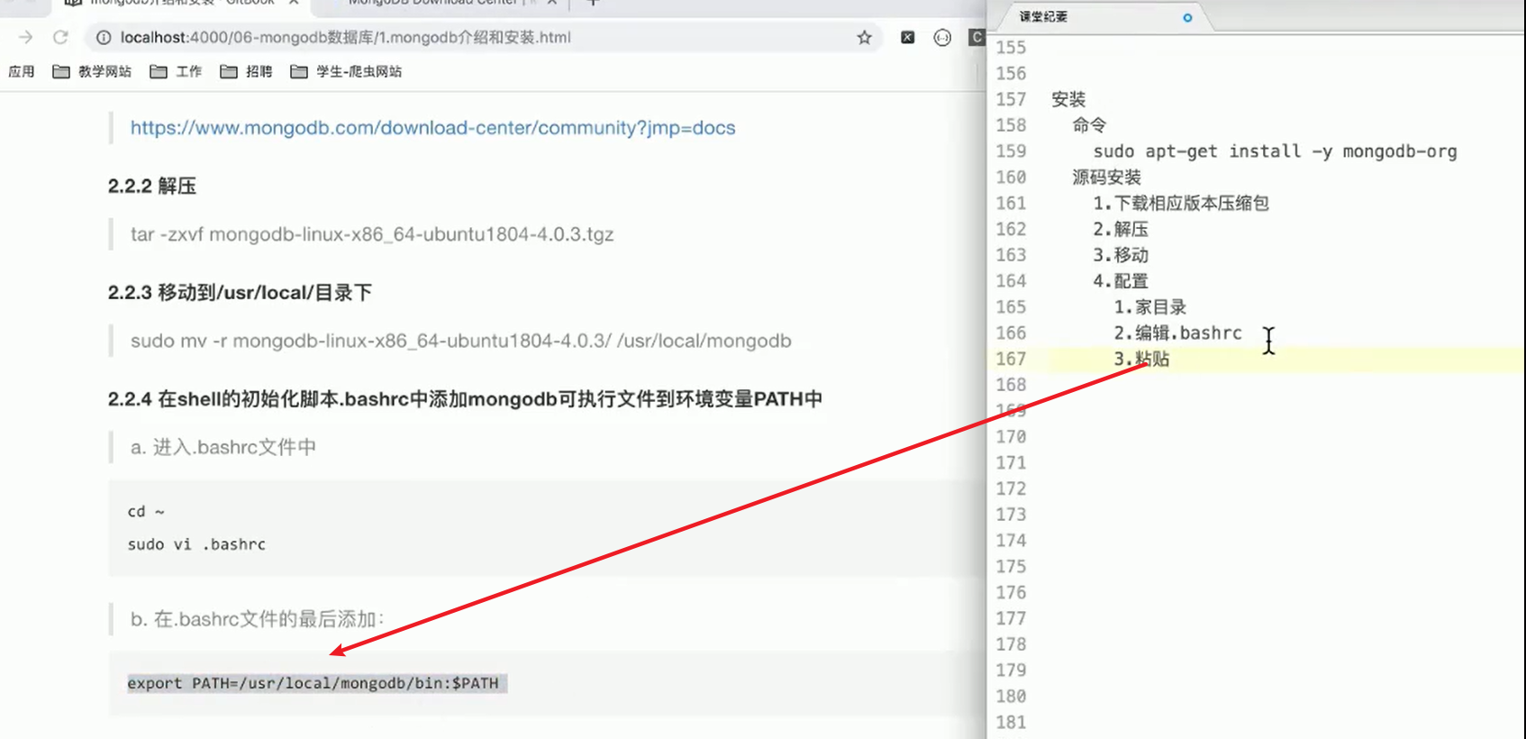Click editor line 2.解压
Viewport: 1526px width, 739px height.
point(1121,230)
